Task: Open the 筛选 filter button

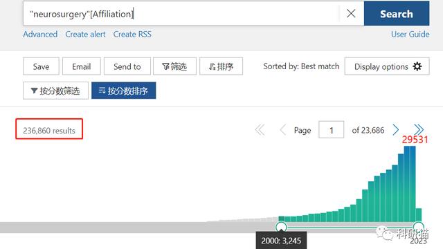Action: coord(174,66)
